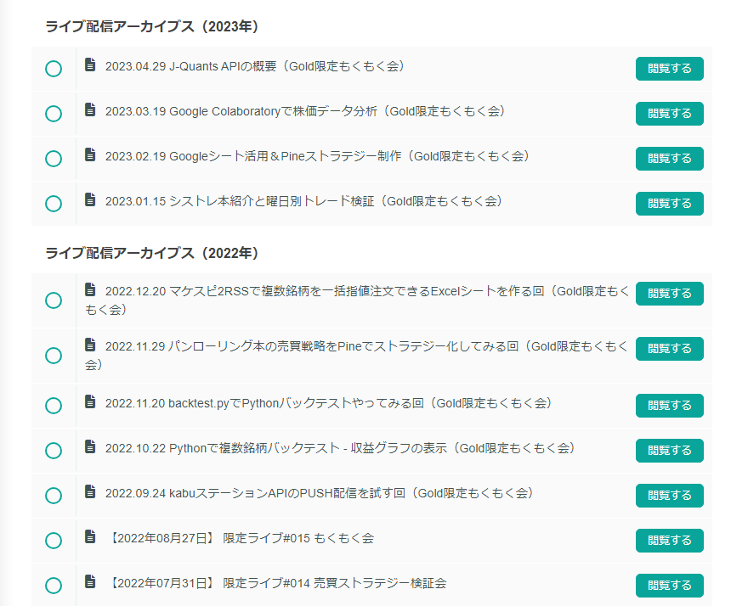Click 閲覧する for 2022.12.20 マケスピ2RSS lesson
Screen dimensions: 731x606
[x=670, y=294]
